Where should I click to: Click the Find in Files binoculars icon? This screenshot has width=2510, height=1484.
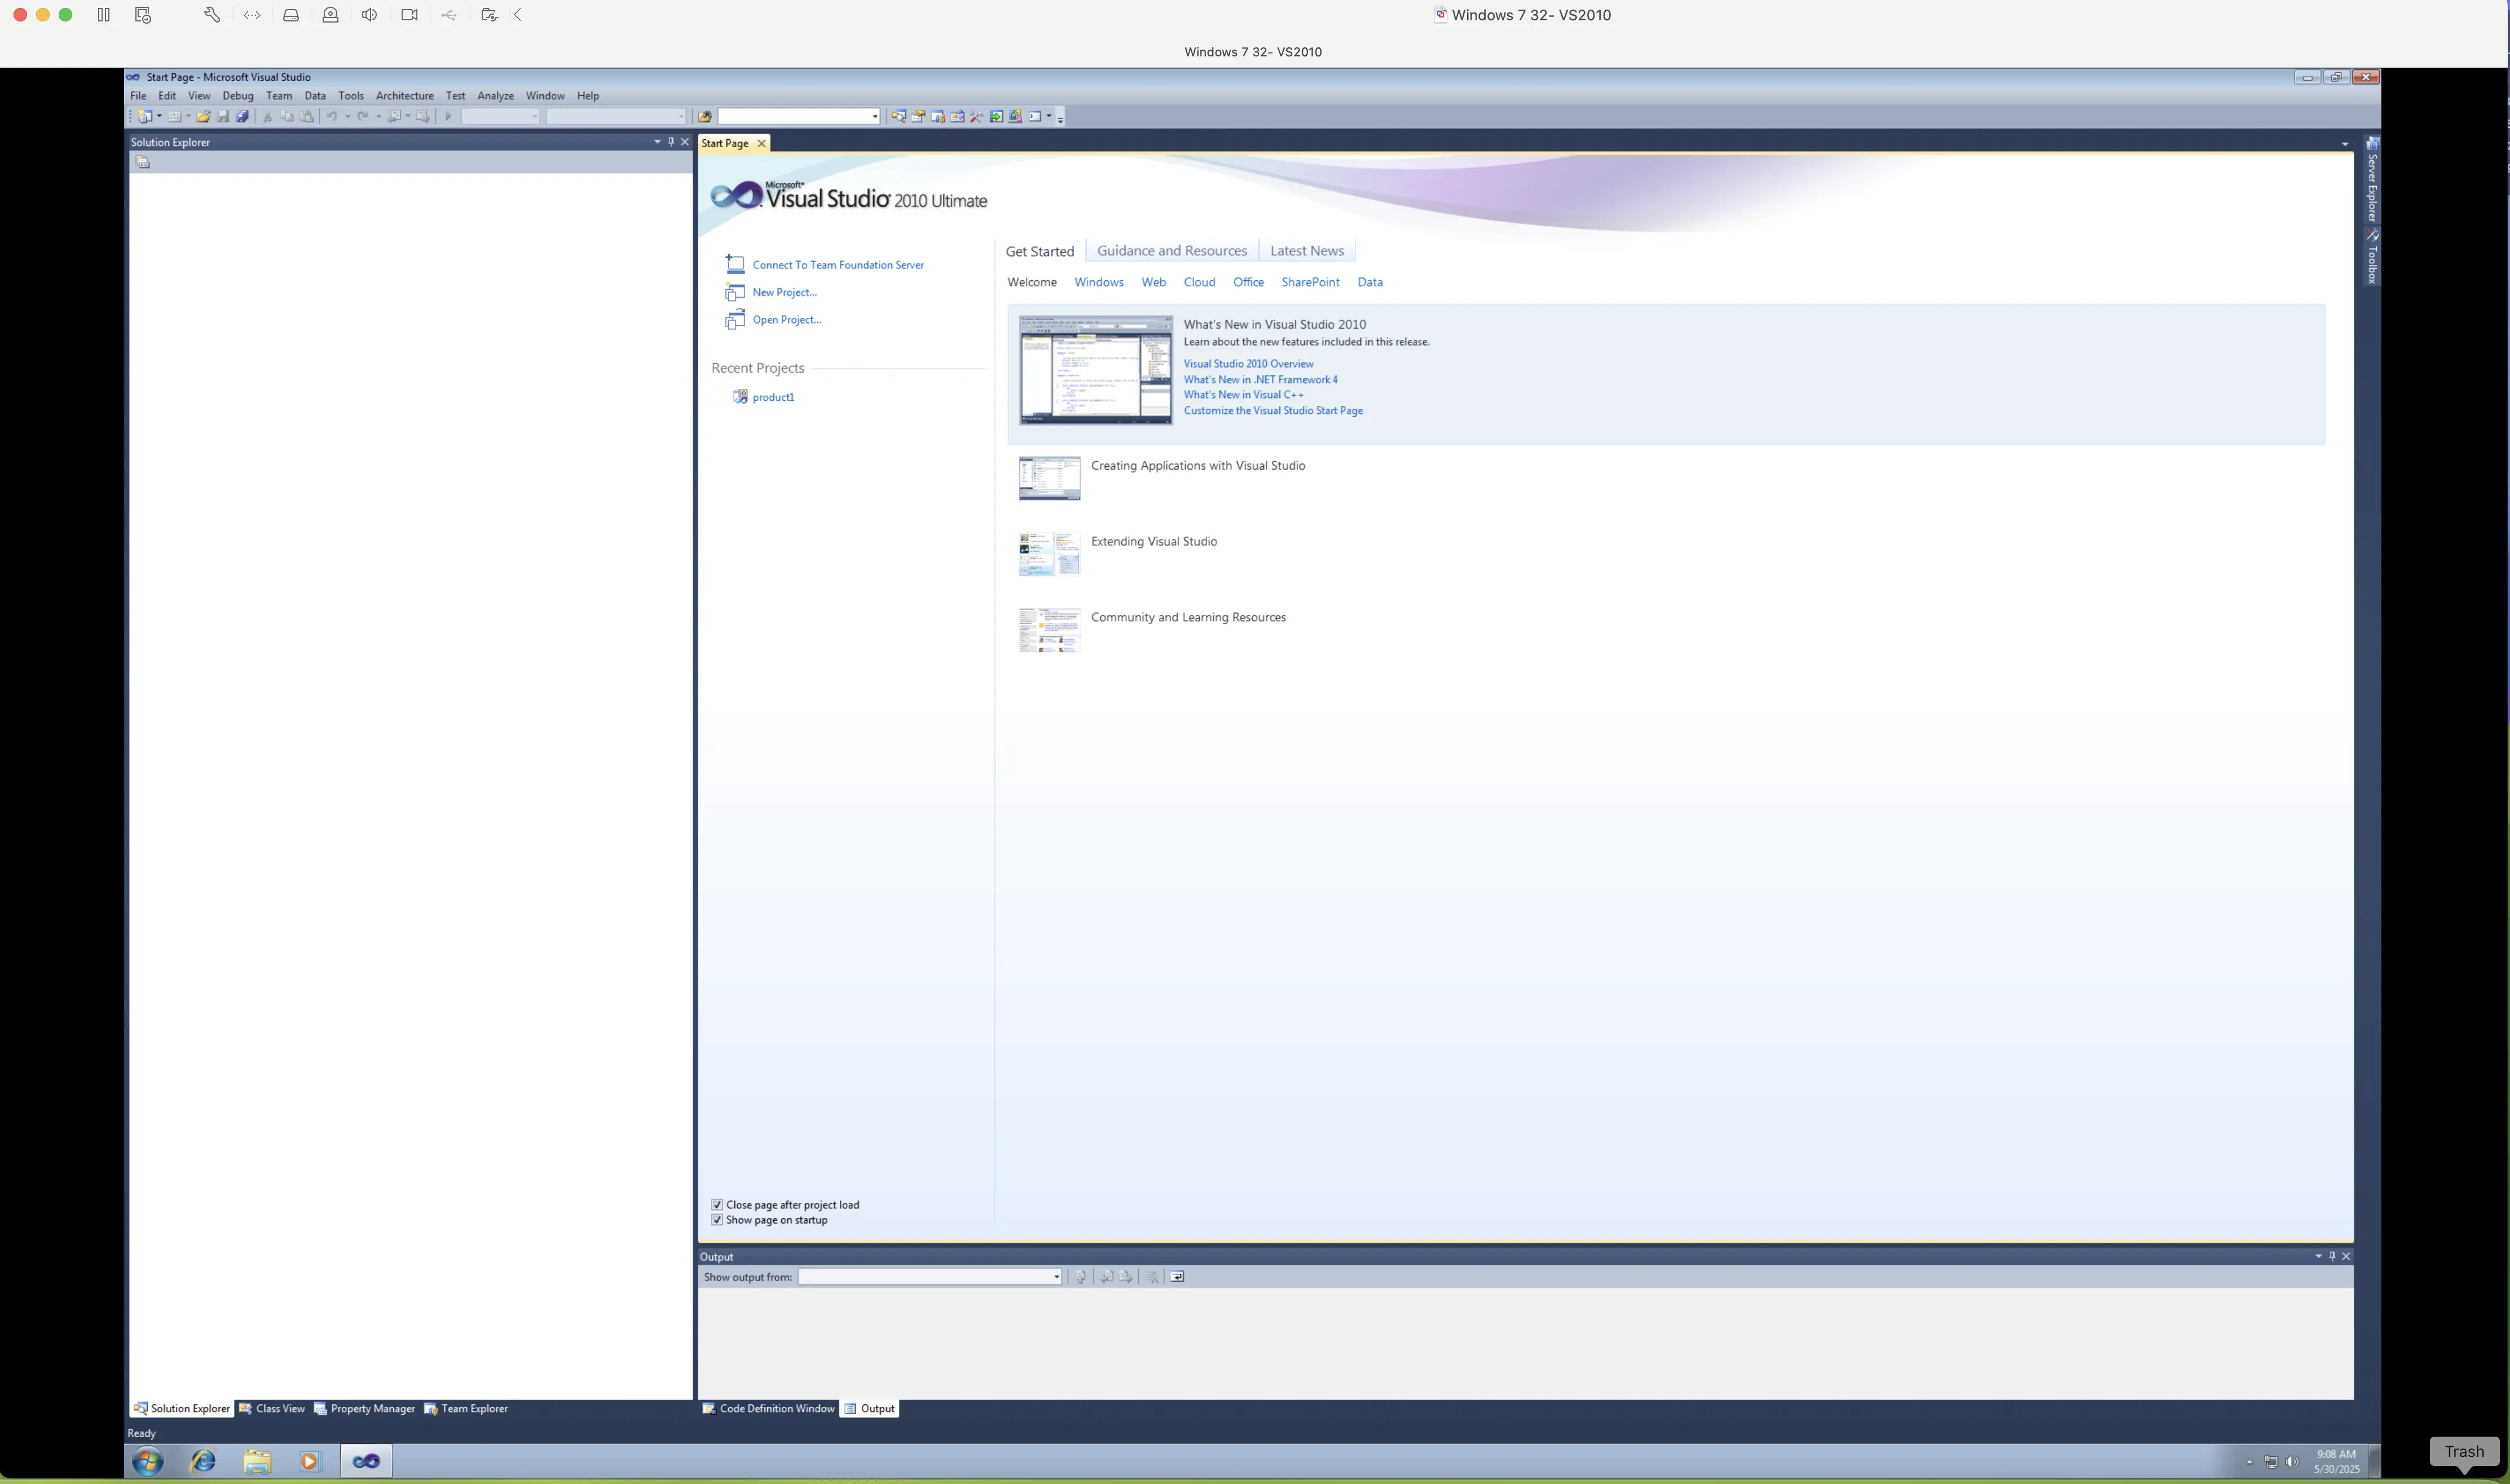pyautogui.click(x=705, y=116)
